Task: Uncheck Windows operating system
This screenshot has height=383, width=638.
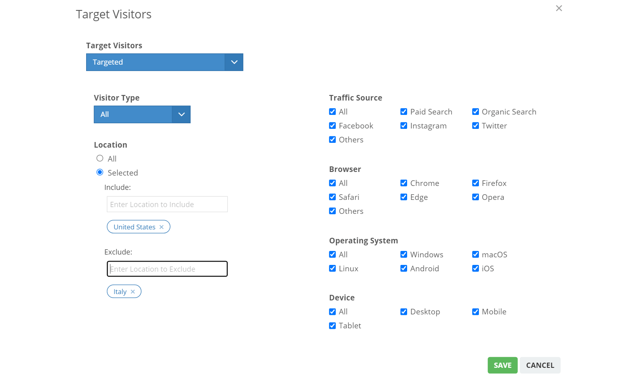Action: click(404, 255)
